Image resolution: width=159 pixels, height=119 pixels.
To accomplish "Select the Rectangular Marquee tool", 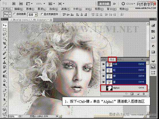I will pyautogui.click(x=5, y=30).
